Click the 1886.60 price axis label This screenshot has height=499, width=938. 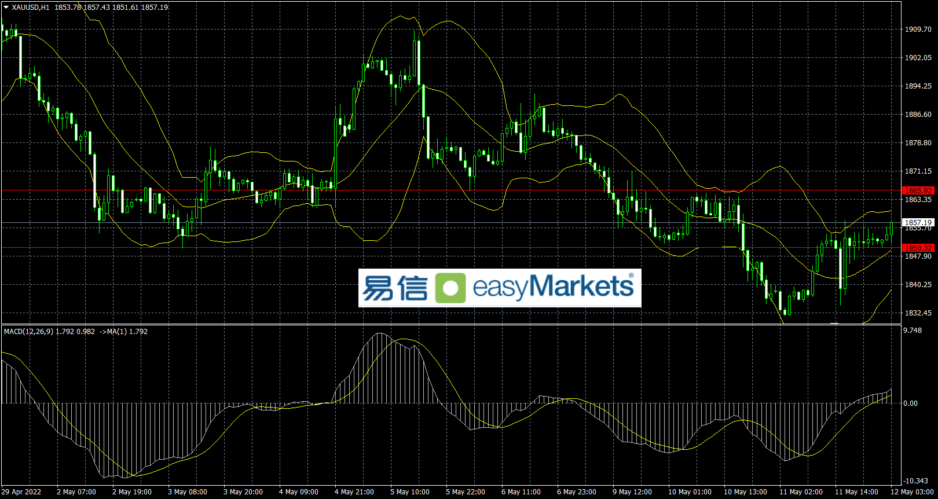coord(918,114)
